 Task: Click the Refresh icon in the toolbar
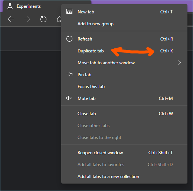coord(43,19)
